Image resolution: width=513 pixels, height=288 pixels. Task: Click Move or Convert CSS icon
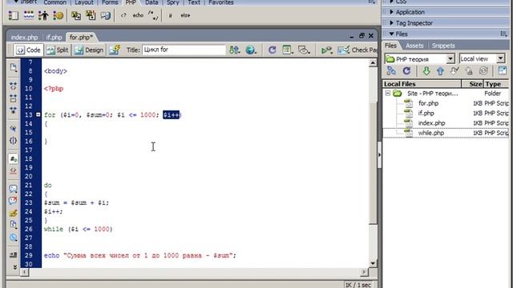click(13, 237)
